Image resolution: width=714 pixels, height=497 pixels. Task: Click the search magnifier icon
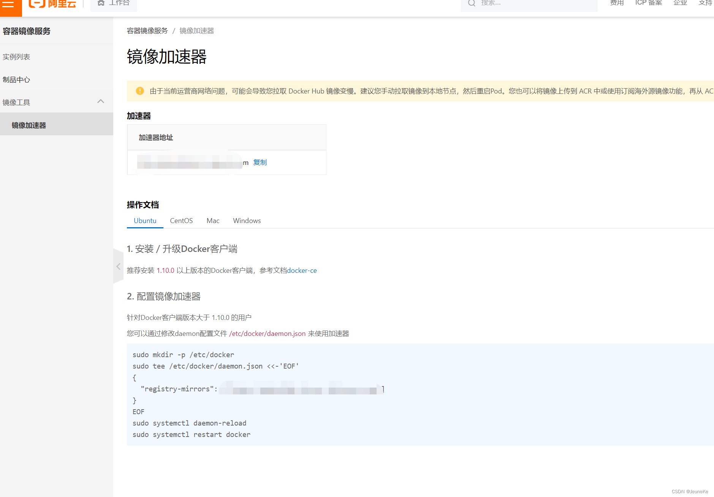pyautogui.click(x=472, y=3)
